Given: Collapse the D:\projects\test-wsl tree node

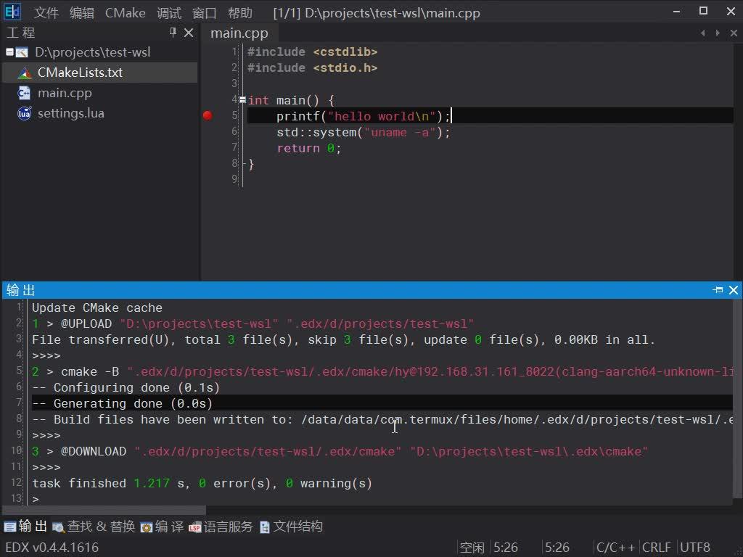Looking at the screenshot, I should [x=9, y=52].
